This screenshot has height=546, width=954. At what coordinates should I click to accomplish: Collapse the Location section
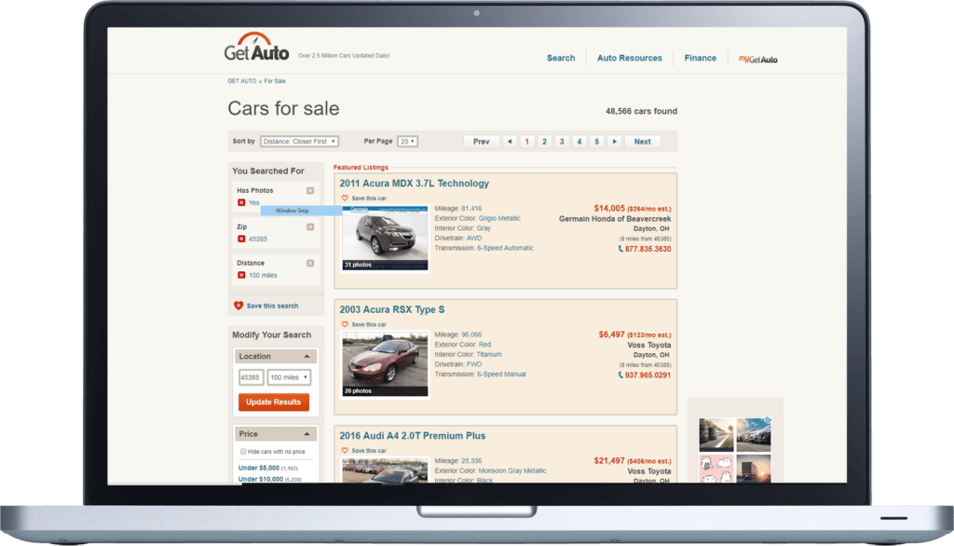click(x=307, y=356)
